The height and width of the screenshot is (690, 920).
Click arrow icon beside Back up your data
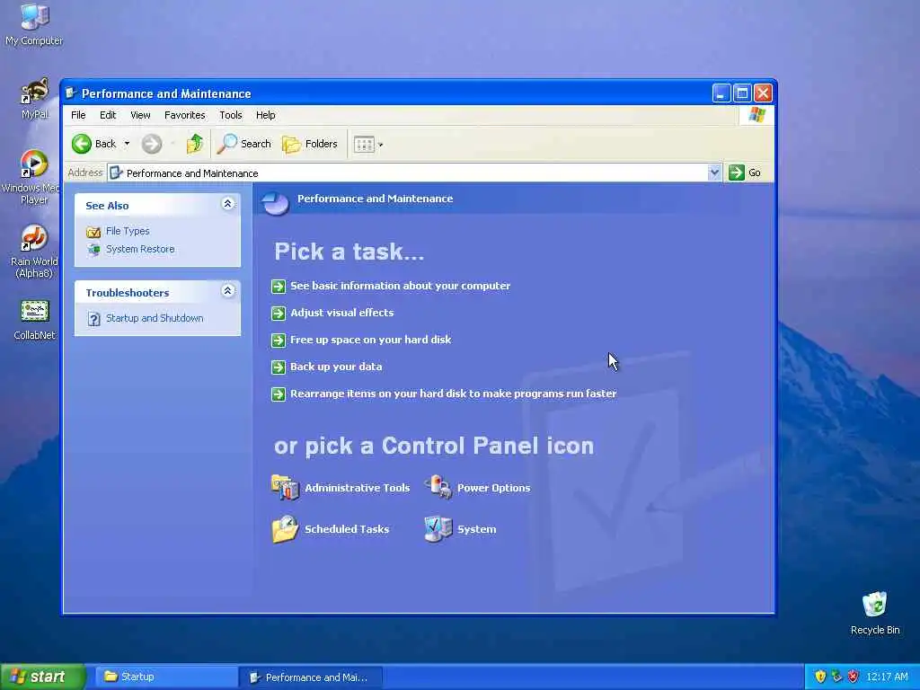click(x=279, y=367)
